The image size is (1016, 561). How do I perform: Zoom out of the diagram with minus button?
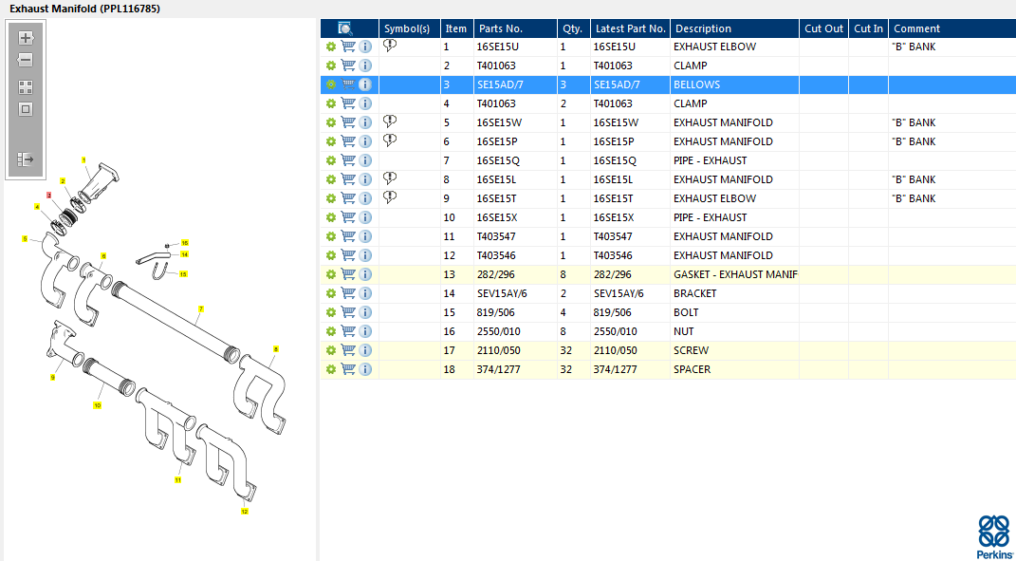coord(26,60)
